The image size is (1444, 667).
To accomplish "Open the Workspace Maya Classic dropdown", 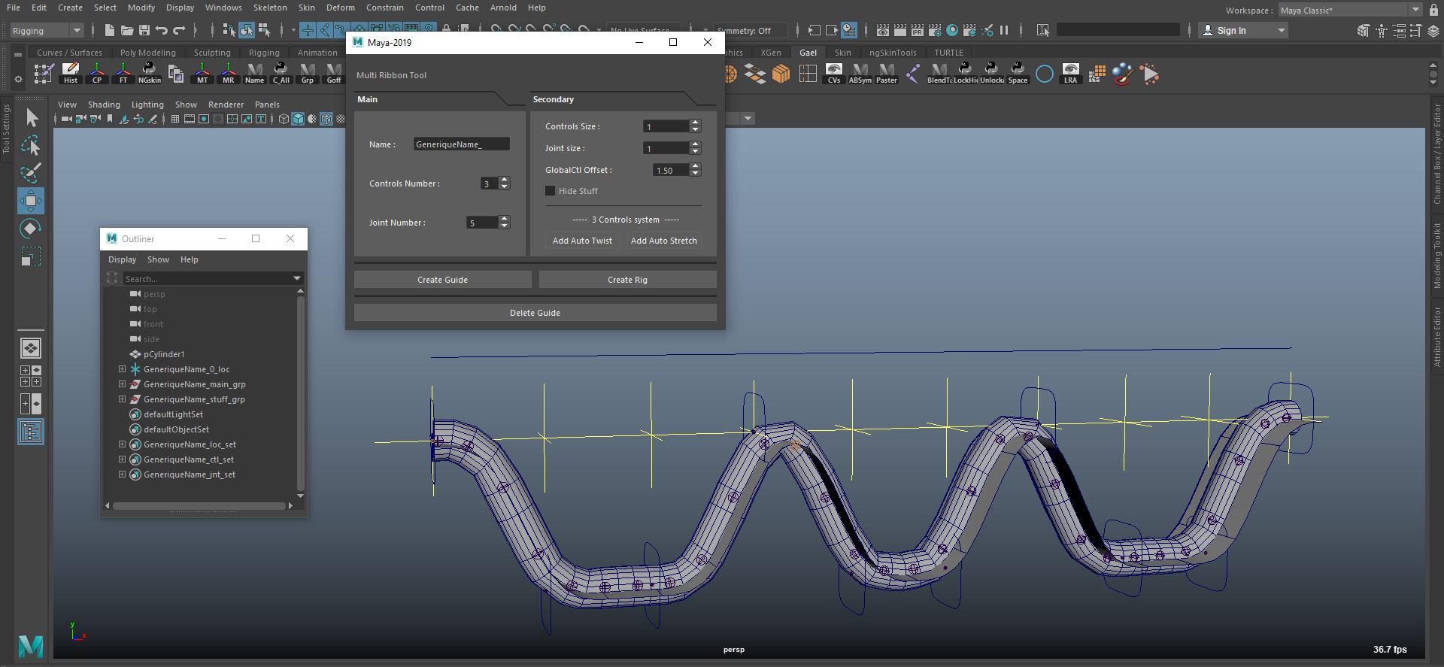I will coord(1349,10).
